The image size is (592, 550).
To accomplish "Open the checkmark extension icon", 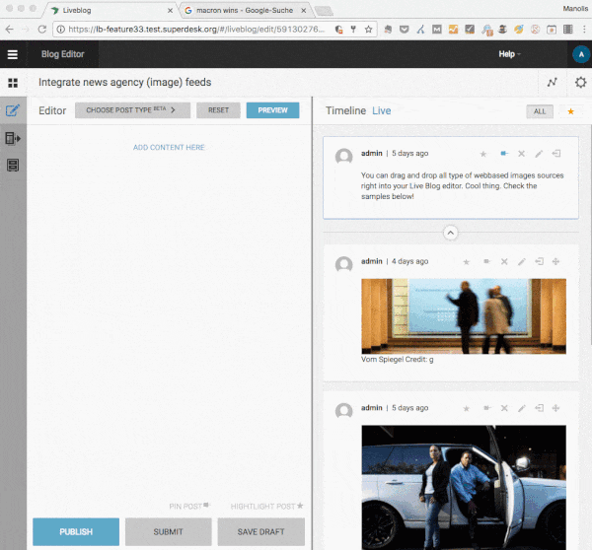I will pyautogui.click(x=470, y=29).
